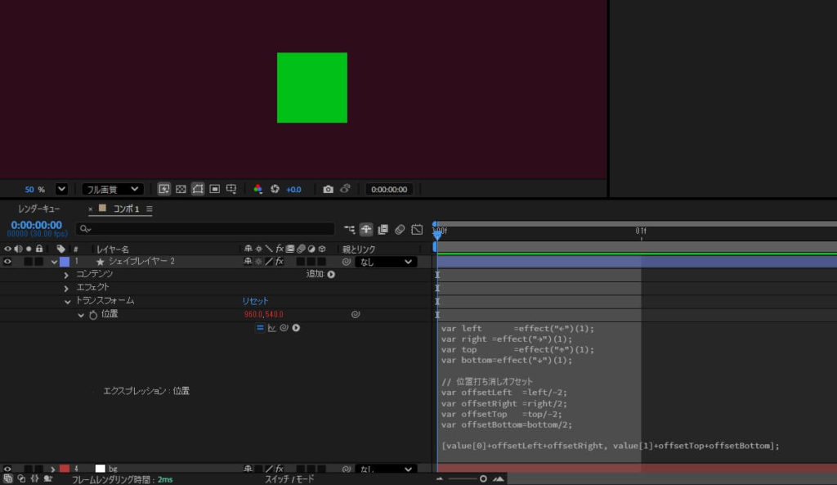Toggle visibility of bg layer
Image resolution: width=837 pixels, height=485 pixels.
tap(8, 469)
